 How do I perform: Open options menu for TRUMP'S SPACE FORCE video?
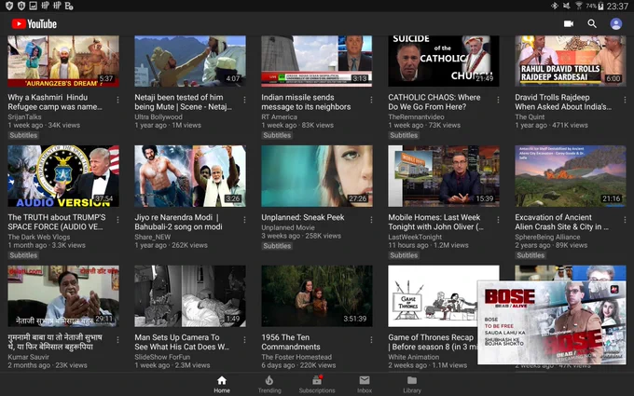(x=117, y=219)
